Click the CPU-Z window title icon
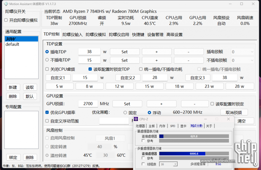 136,119
